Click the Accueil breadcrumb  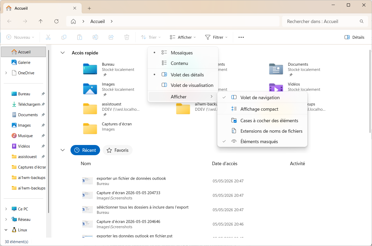pos(97,21)
